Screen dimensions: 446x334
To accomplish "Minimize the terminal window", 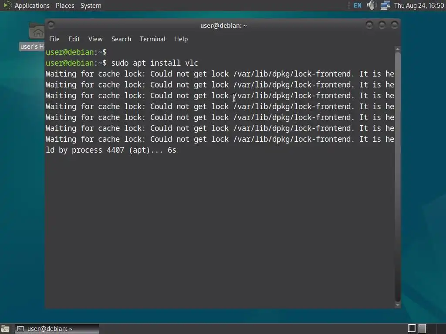I will (x=369, y=25).
